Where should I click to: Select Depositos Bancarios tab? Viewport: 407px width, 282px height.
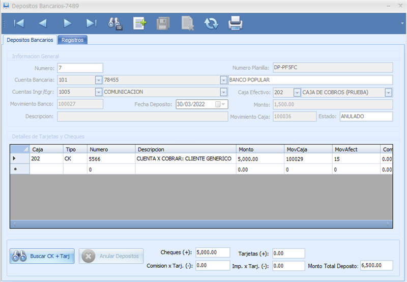tap(30, 40)
